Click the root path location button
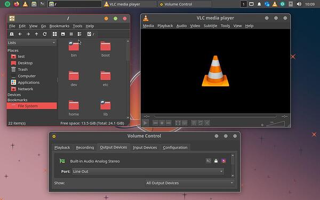Screen dimensions: 320x200 91,34
